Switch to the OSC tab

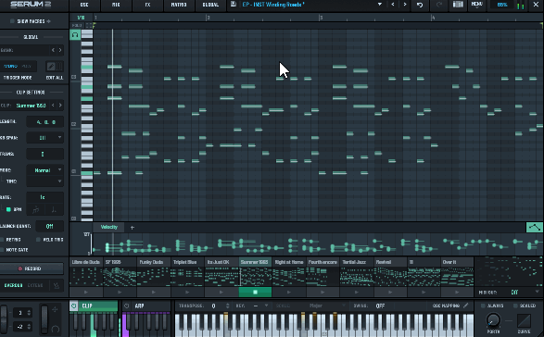coord(84,5)
